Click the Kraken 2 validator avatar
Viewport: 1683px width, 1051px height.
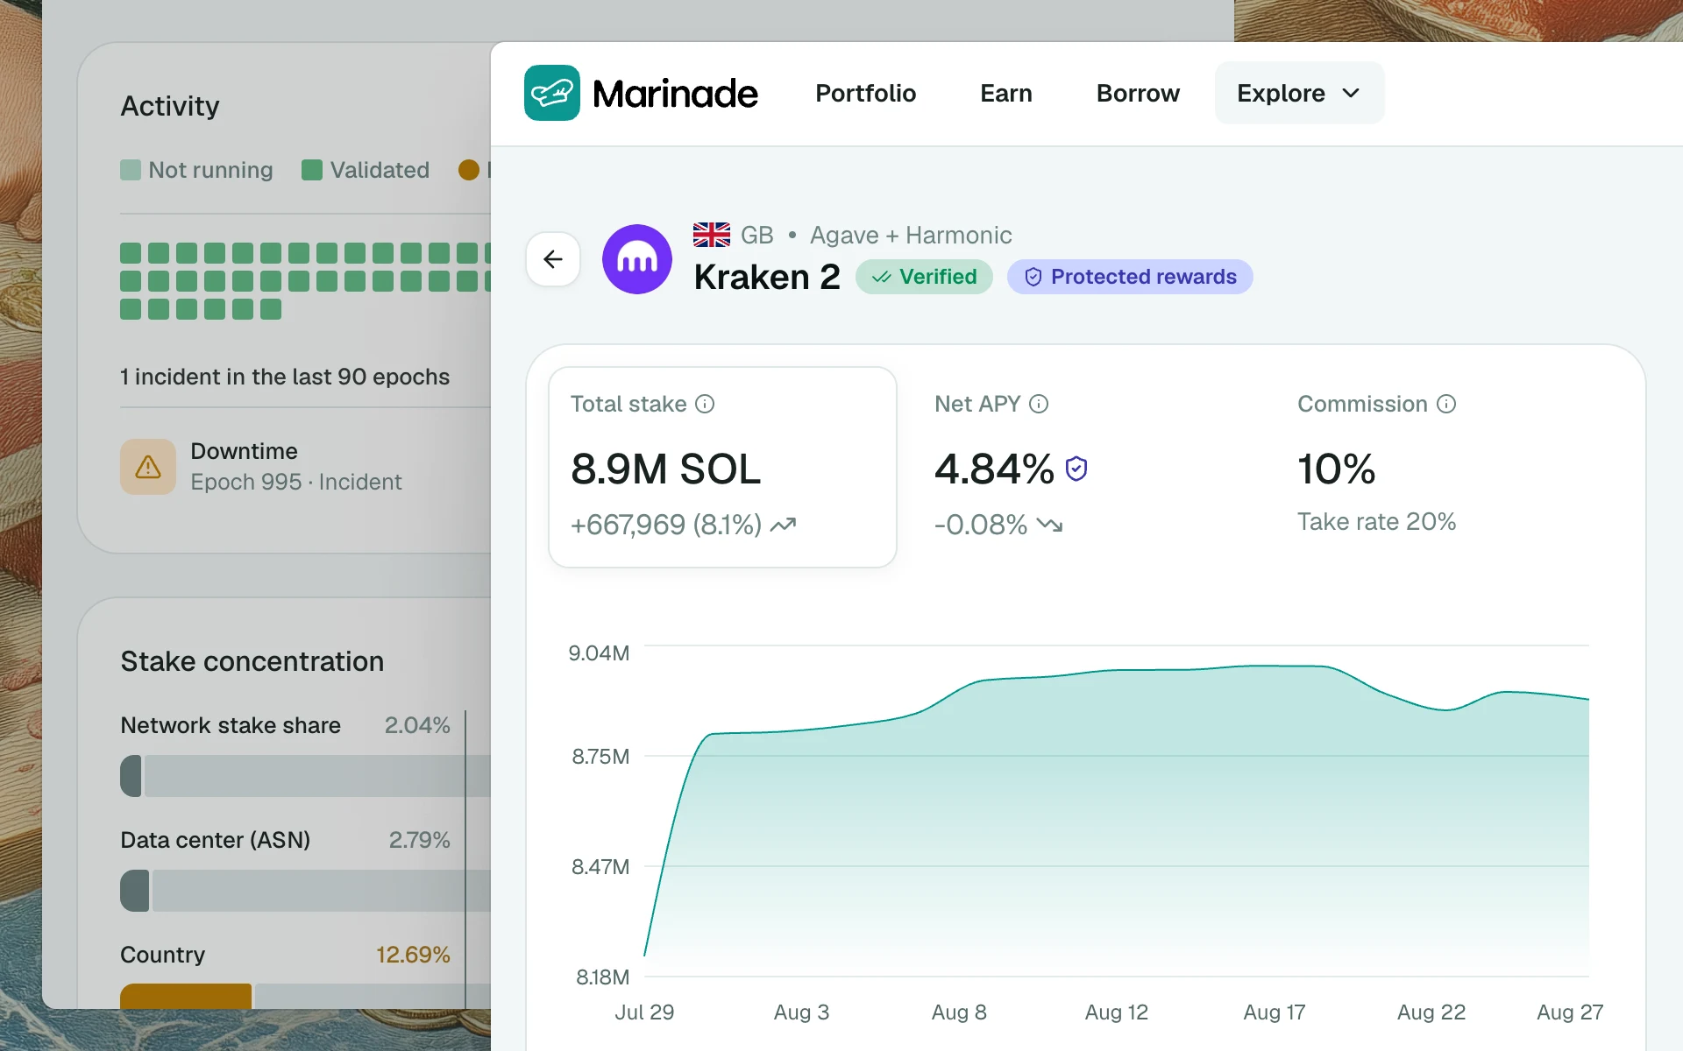point(637,259)
